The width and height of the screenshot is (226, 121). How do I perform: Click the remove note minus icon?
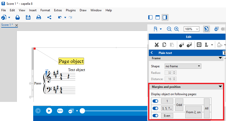coord(182,45)
